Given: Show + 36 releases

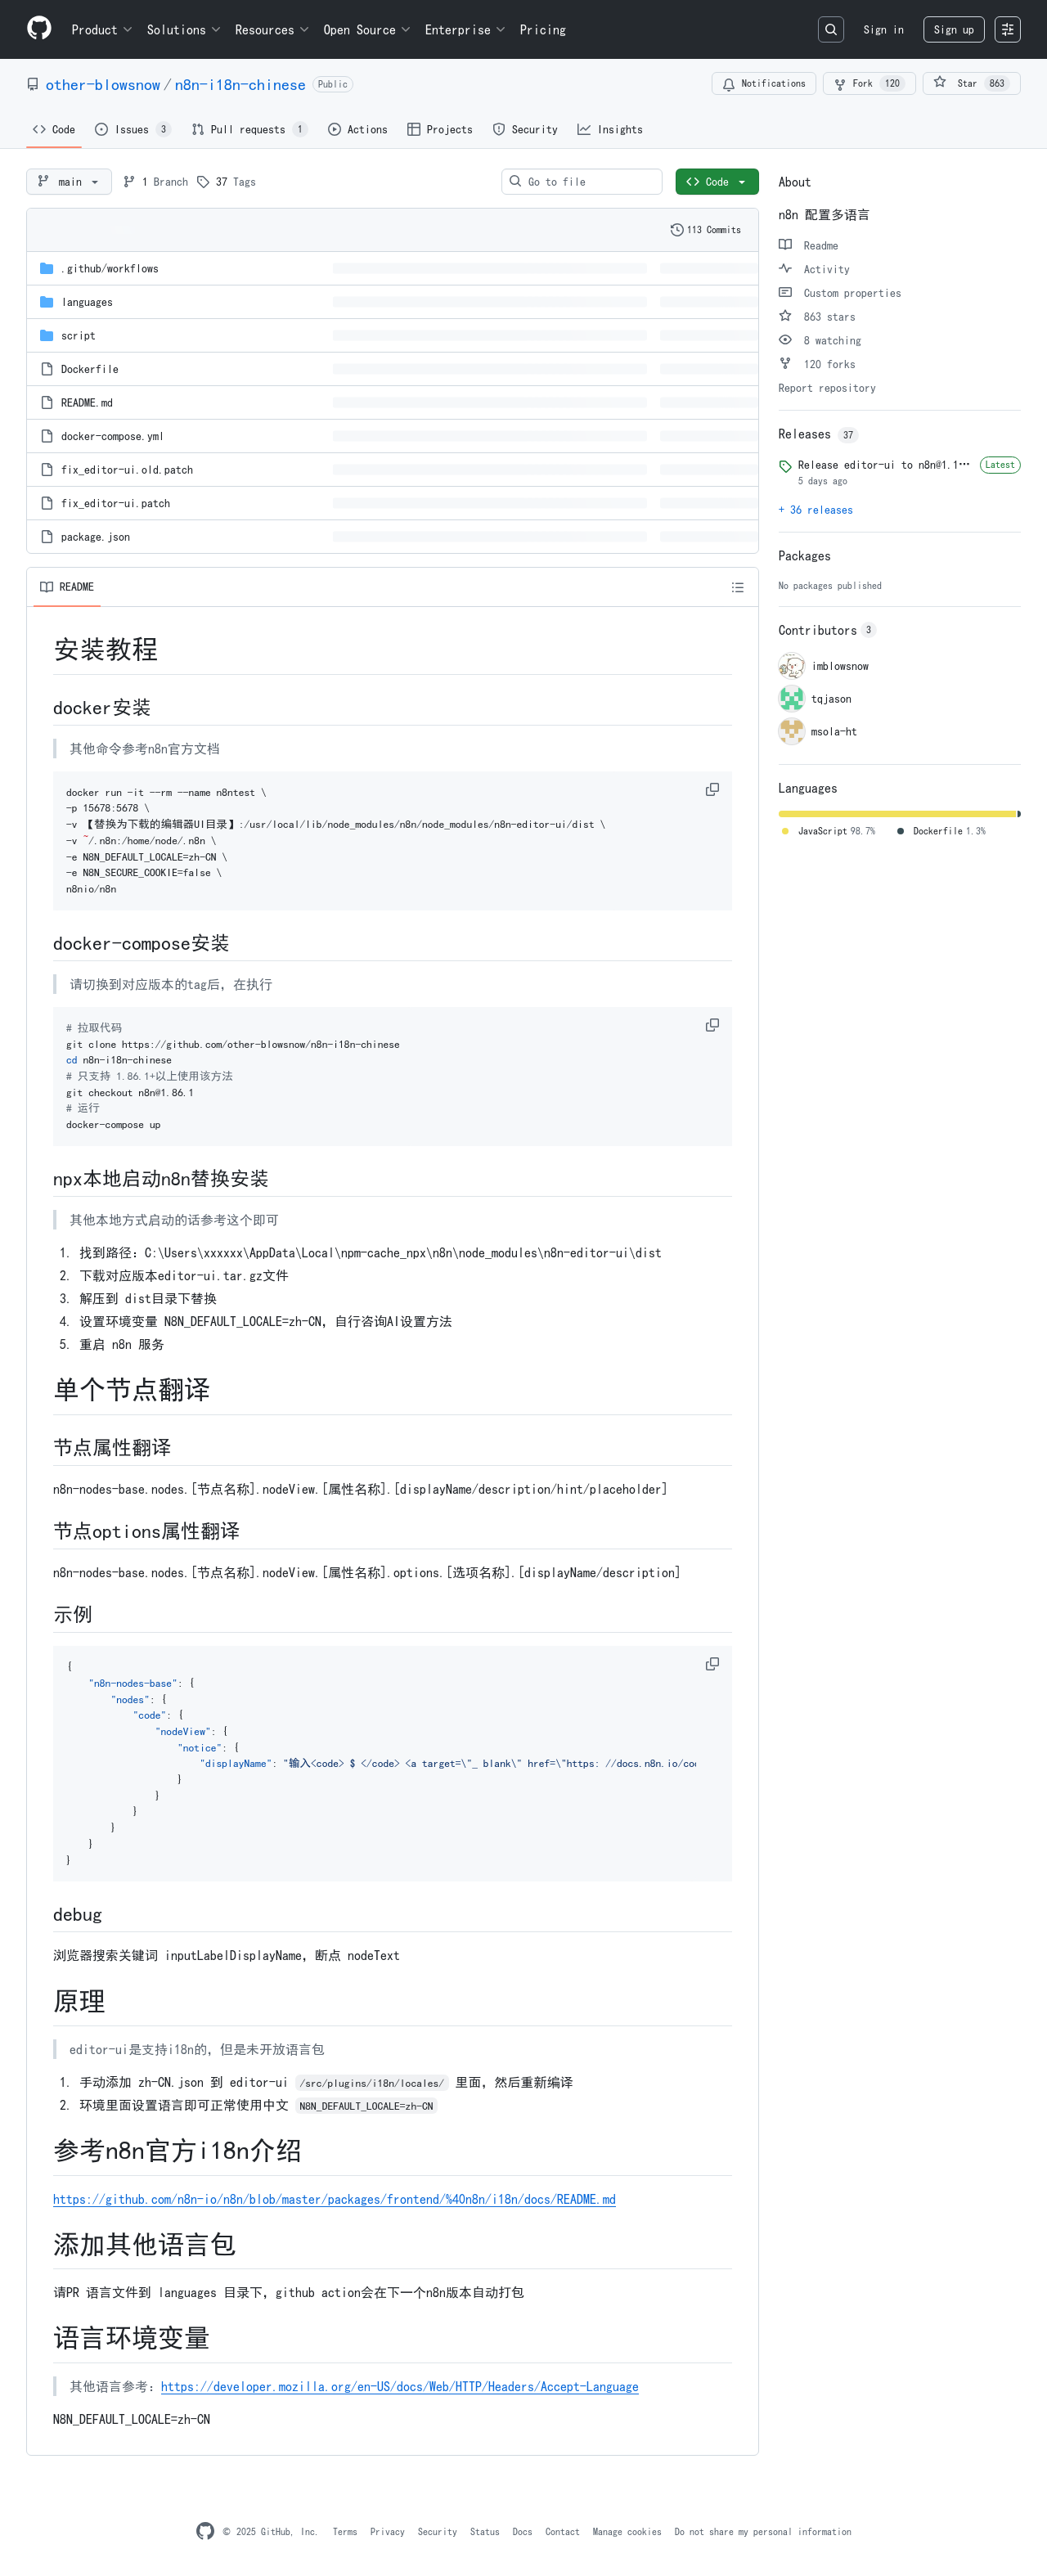Looking at the screenshot, I should 815,510.
